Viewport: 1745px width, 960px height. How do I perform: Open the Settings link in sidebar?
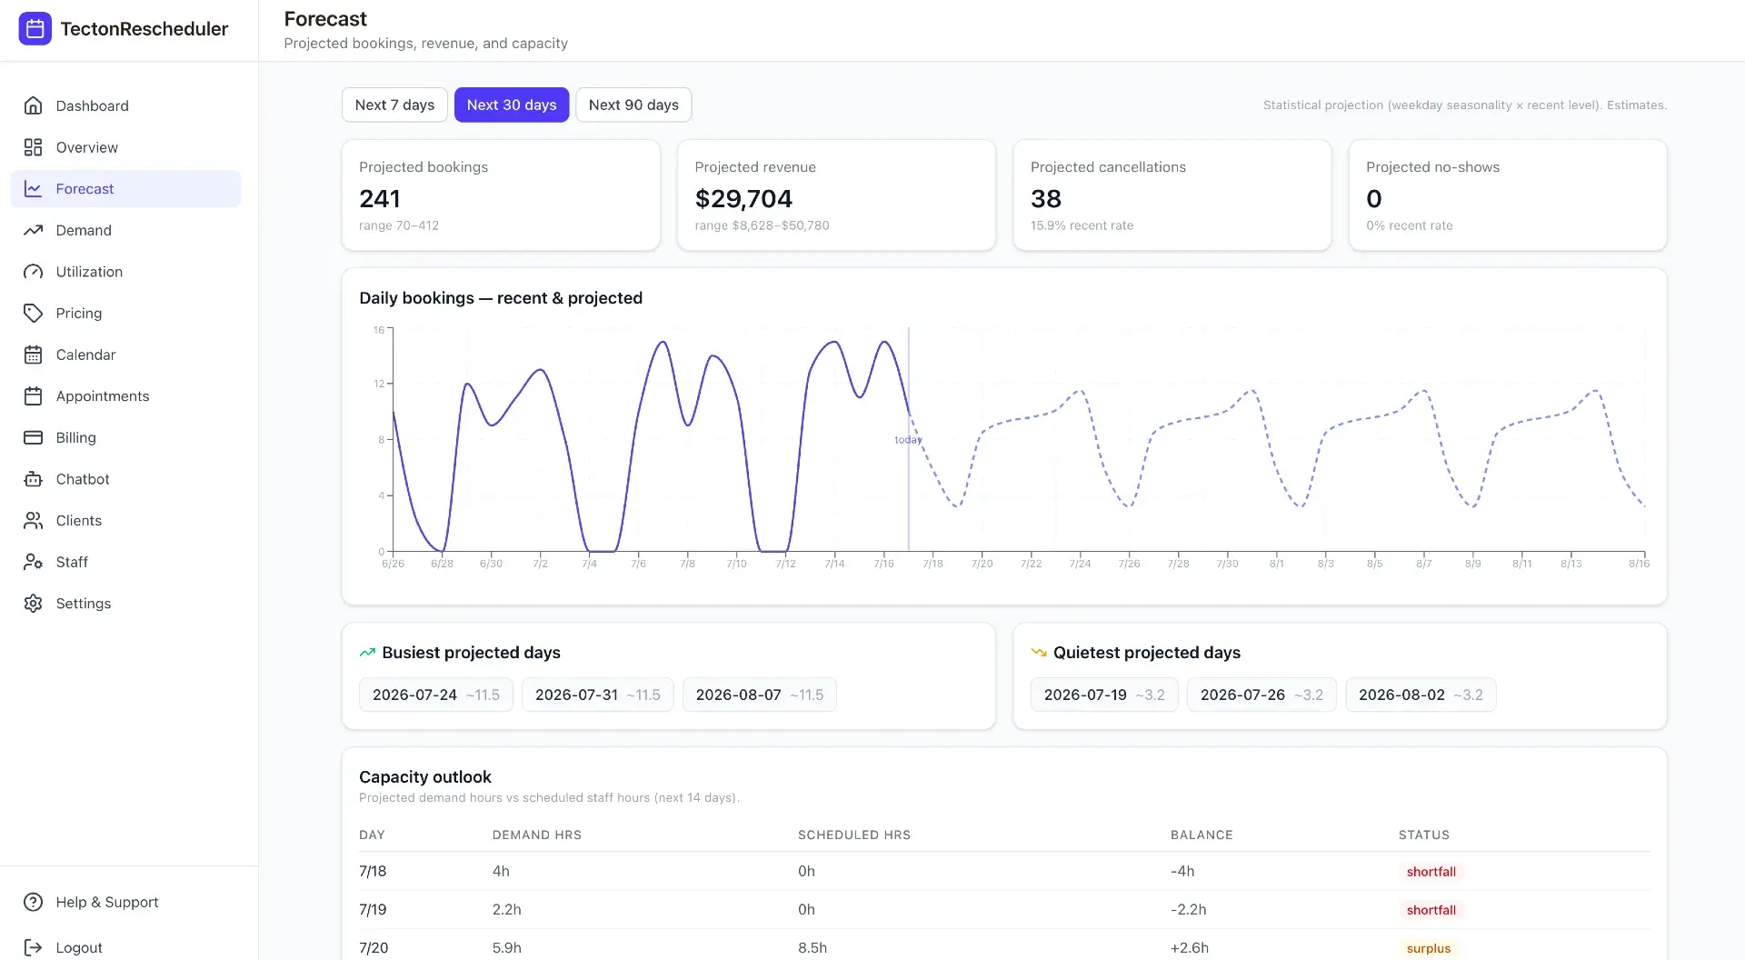click(x=125, y=604)
